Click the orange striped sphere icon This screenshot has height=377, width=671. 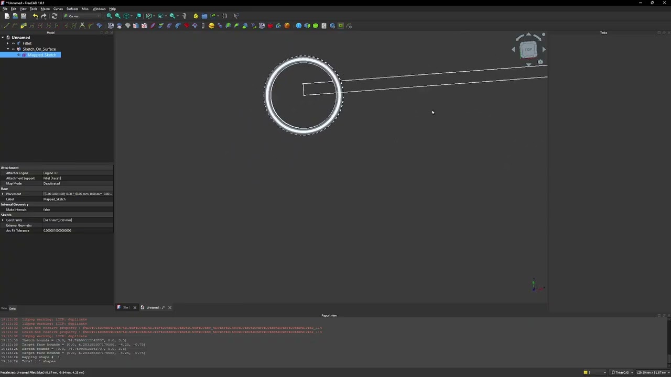(x=287, y=26)
